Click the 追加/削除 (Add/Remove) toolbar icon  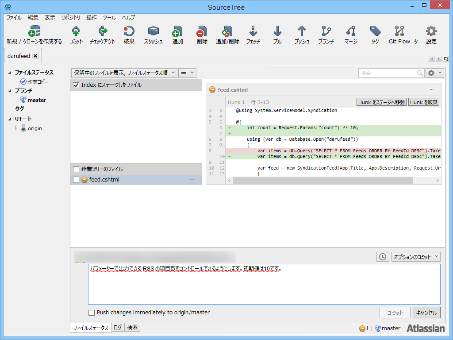pyautogui.click(x=227, y=31)
